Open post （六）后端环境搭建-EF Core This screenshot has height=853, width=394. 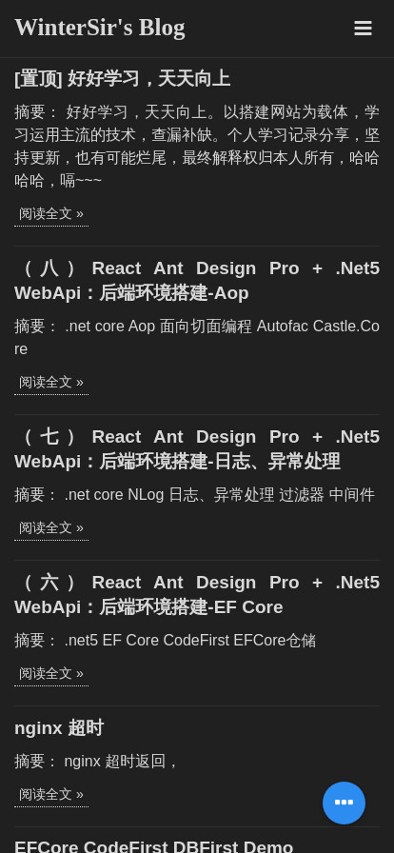click(197, 595)
